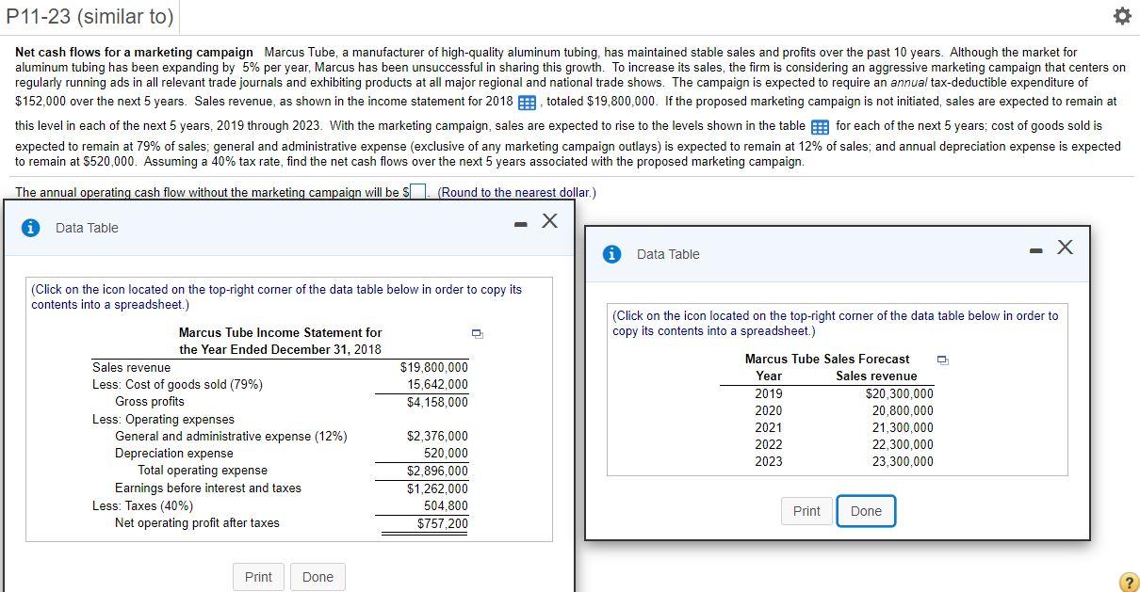Select the $2,376,000 G&A expense value
The width and height of the screenshot is (1140, 592).
[x=437, y=437]
